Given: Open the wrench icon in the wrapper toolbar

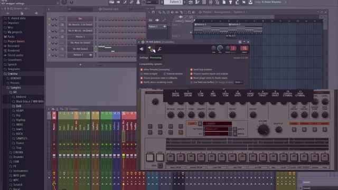Looking at the screenshot, I should (159, 49).
